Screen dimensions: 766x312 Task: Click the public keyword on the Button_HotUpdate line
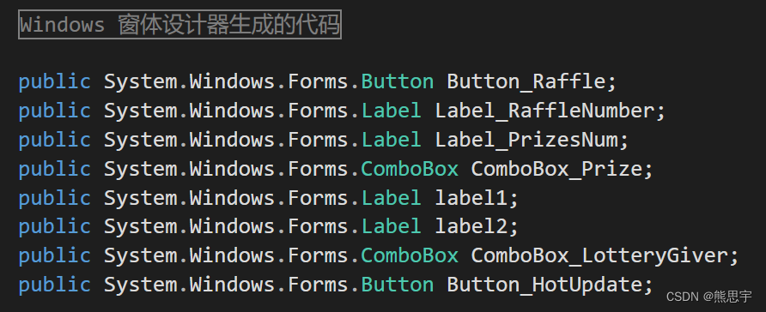[55, 285]
